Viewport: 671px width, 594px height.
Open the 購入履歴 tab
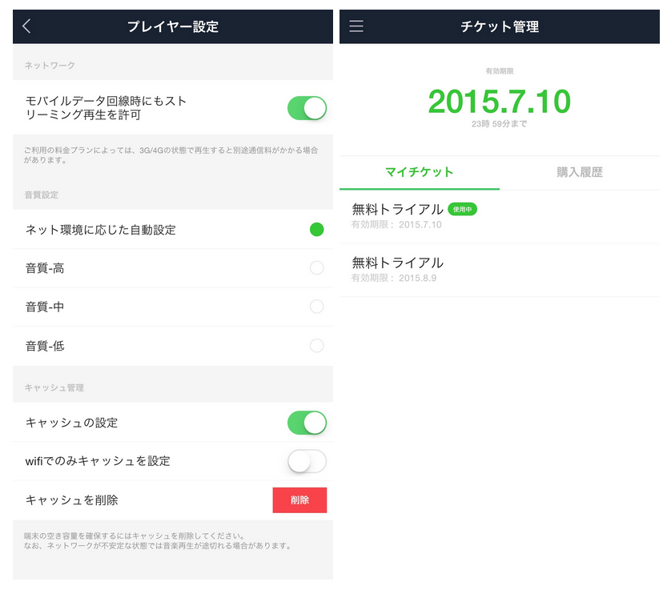pos(579,172)
